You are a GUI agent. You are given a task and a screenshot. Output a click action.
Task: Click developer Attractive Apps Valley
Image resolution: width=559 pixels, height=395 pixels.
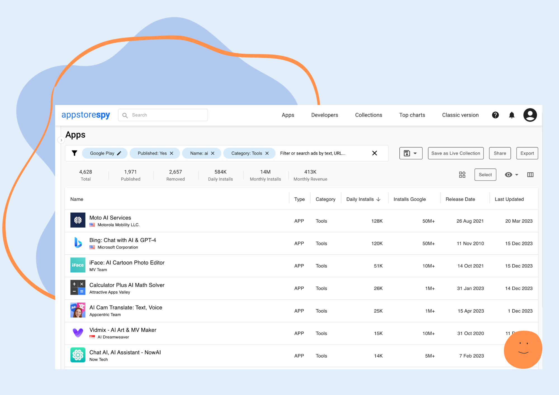point(110,292)
